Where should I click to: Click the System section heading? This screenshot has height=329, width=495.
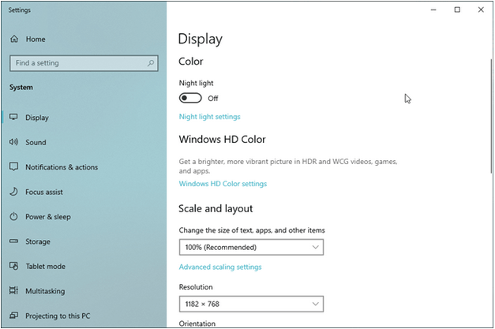21,88
